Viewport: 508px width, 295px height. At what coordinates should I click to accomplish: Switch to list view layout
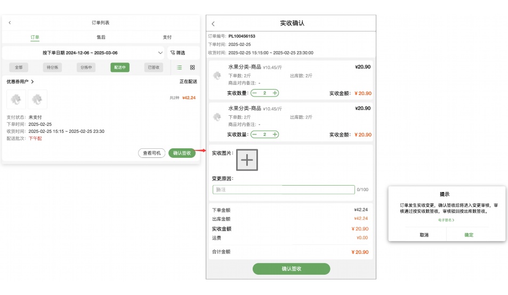pos(179,68)
